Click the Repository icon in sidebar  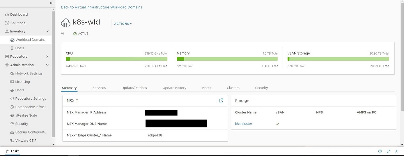coord(7,57)
